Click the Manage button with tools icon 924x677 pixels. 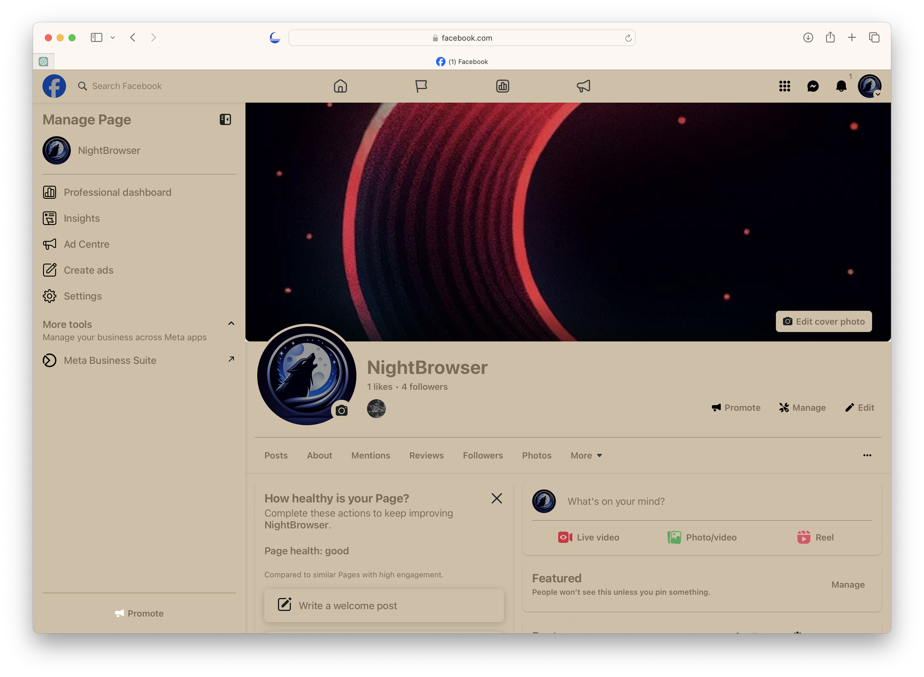click(803, 408)
